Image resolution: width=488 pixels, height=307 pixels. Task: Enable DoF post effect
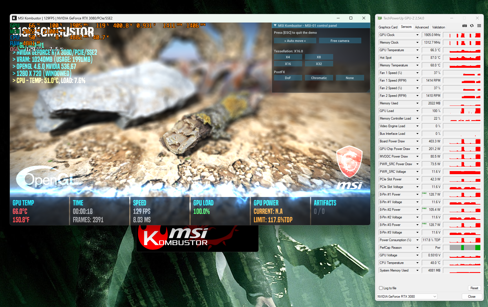[x=288, y=78]
